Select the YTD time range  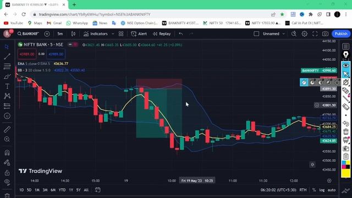click(x=62, y=190)
